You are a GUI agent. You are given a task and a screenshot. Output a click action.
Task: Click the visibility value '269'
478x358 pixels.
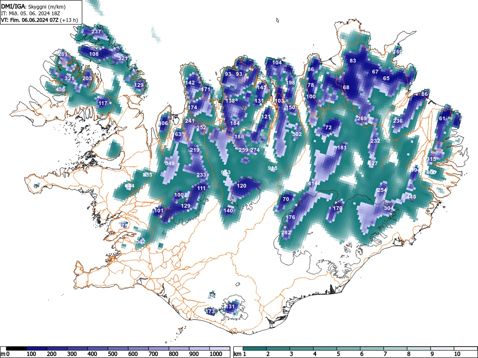[x=362, y=119]
